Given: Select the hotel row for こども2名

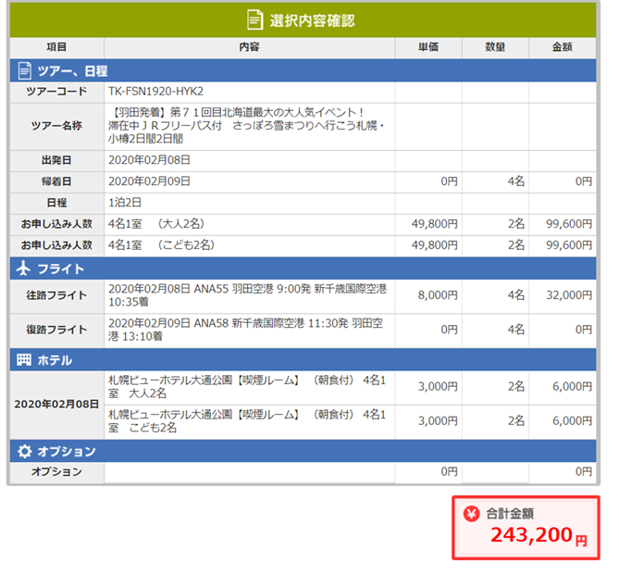Looking at the screenshot, I should [x=248, y=421].
